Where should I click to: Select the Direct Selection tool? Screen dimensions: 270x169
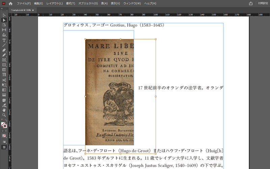(x=4, y=20)
